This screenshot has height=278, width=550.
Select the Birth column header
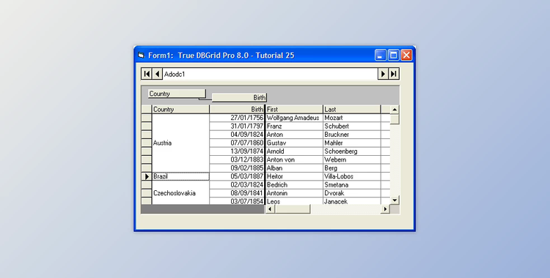(237, 109)
